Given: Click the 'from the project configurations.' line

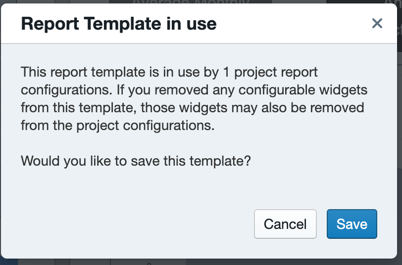Looking at the screenshot, I should [x=118, y=126].
